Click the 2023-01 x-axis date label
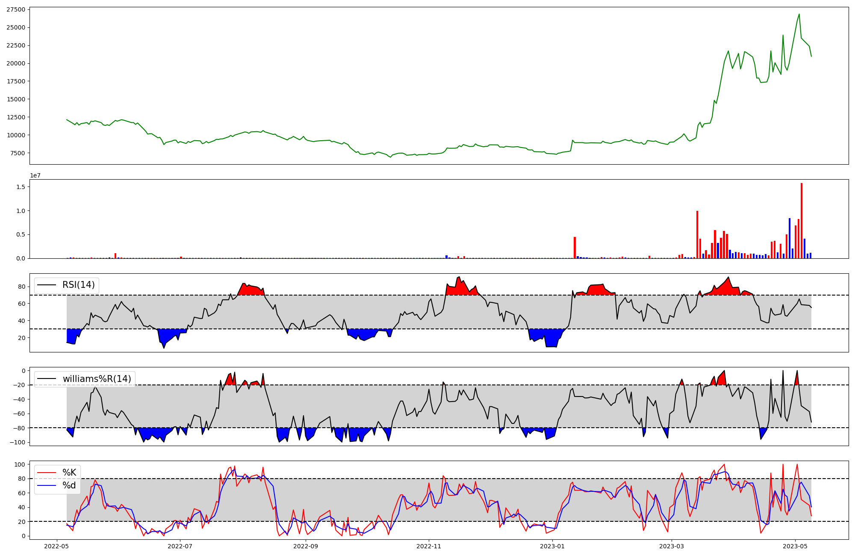855x556 pixels. 552,546
